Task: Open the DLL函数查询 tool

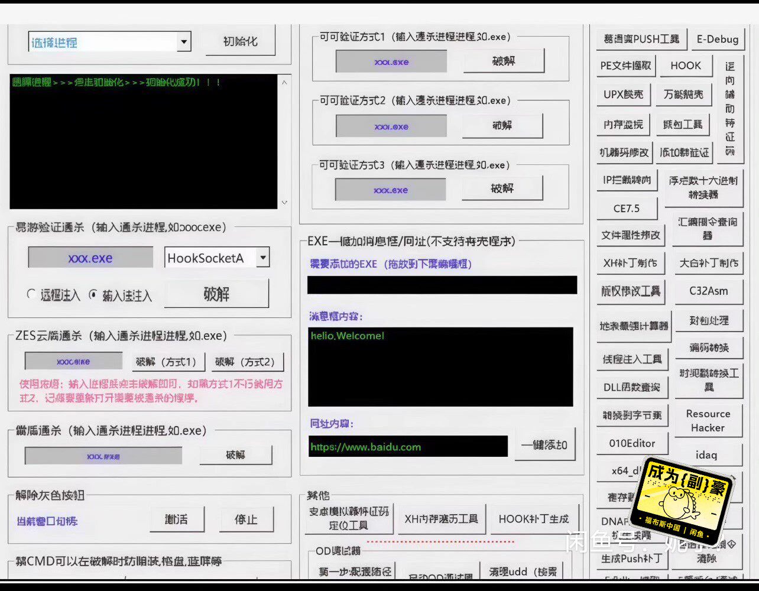Action: click(x=631, y=387)
